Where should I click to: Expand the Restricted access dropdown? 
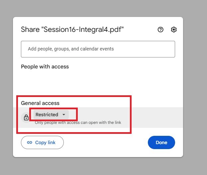51,115
